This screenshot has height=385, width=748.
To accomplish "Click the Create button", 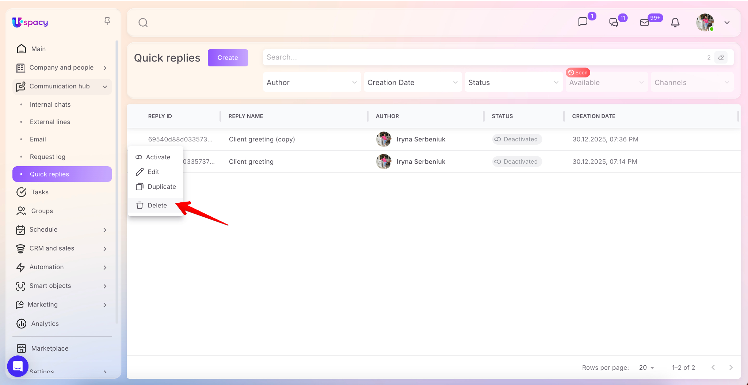I will pyautogui.click(x=228, y=58).
